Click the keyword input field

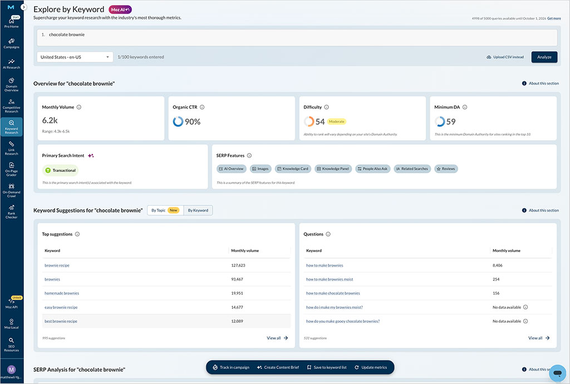tap(297, 37)
